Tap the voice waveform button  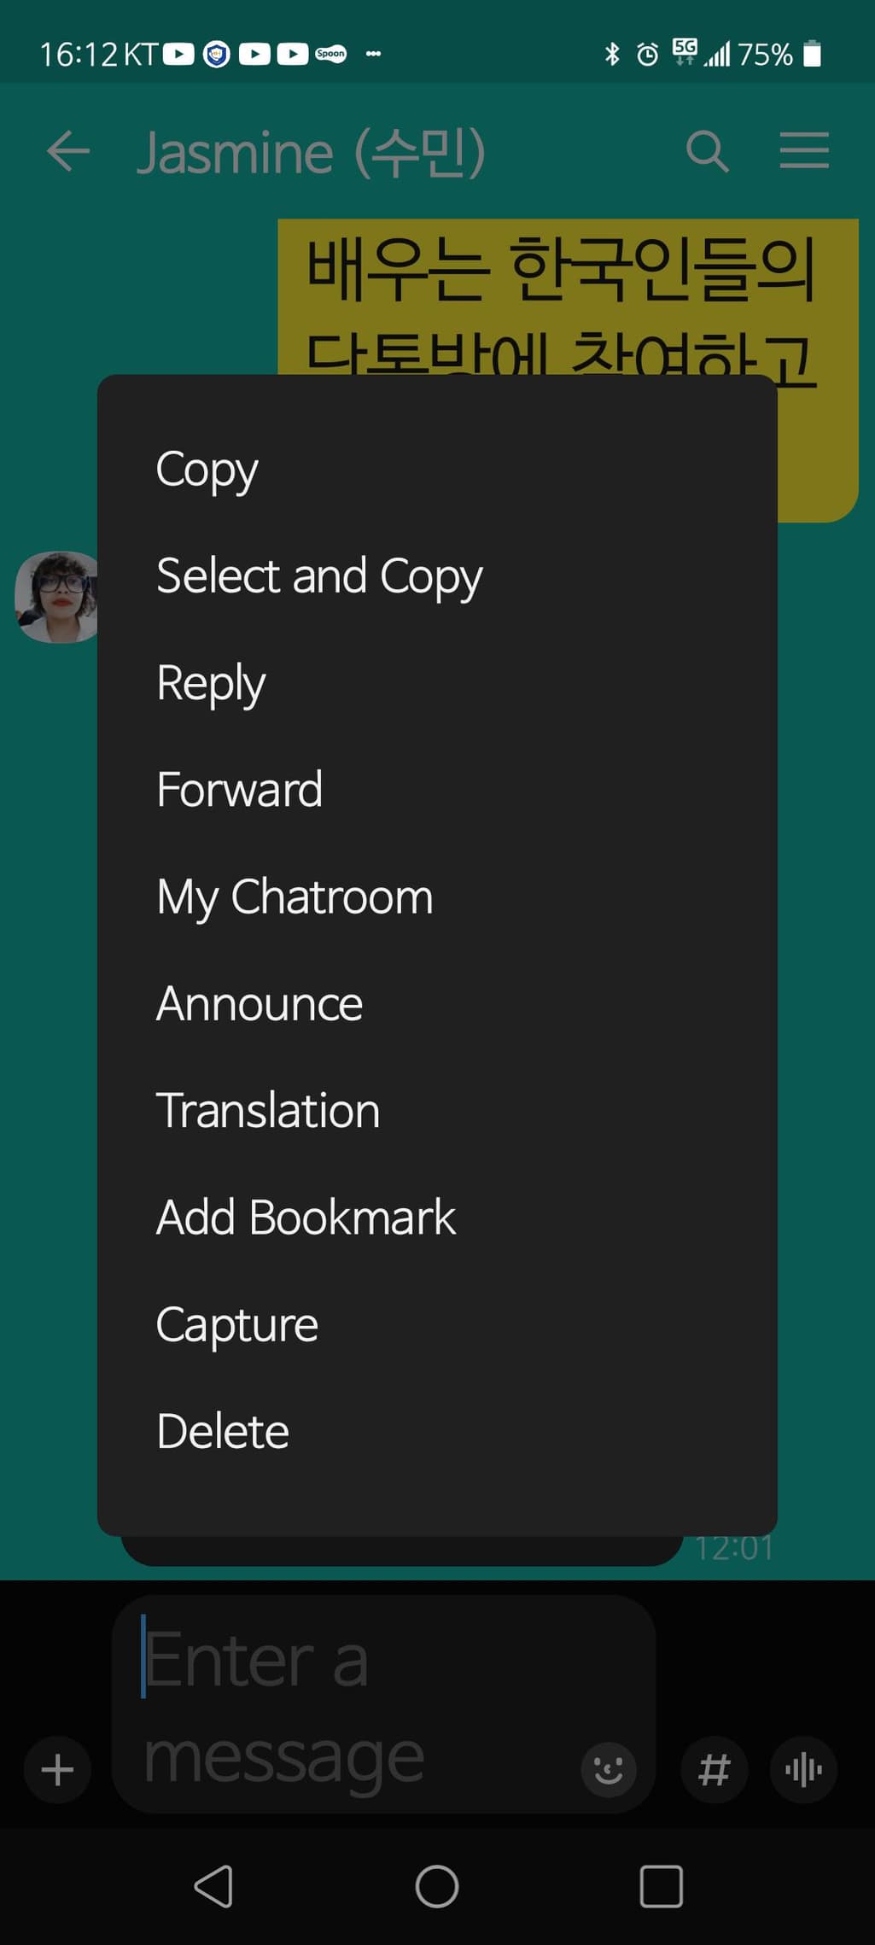click(803, 1769)
